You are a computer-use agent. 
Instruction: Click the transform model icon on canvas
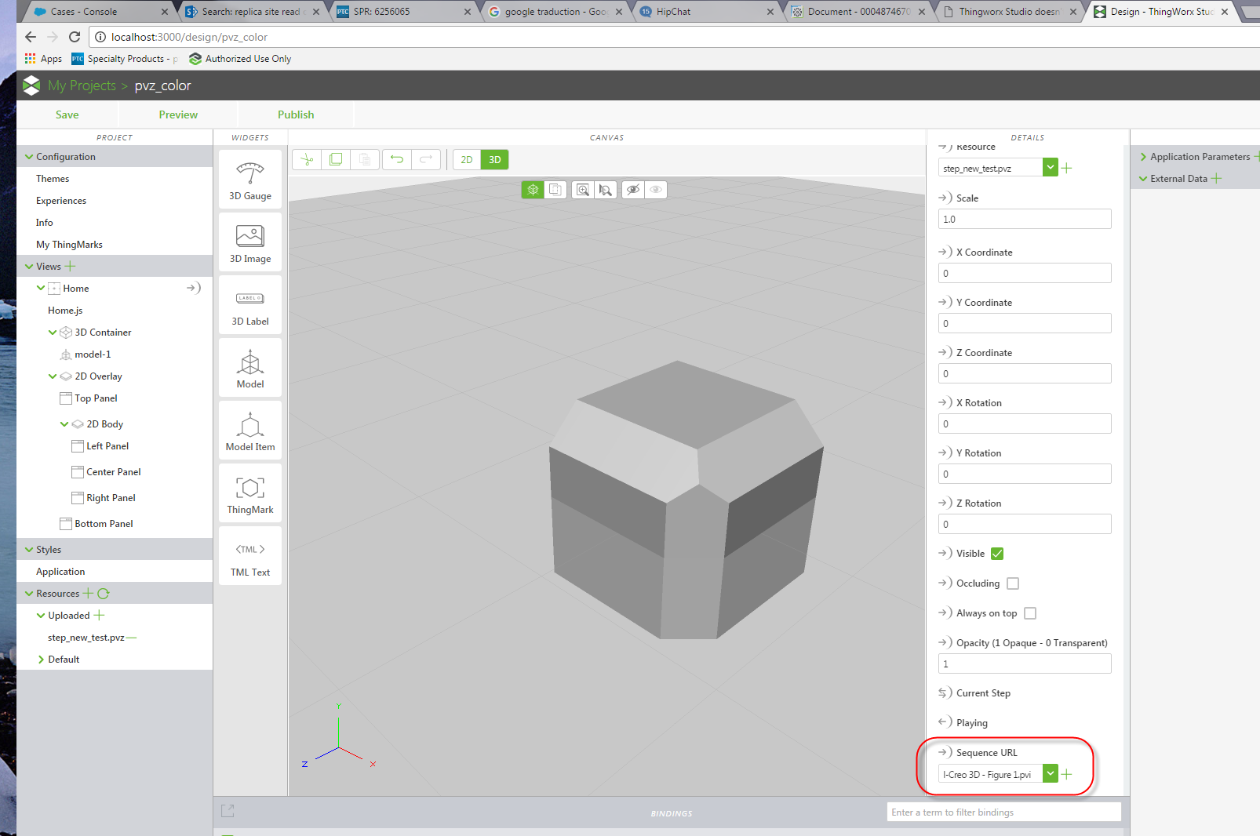pyautogui.click(x=533, y=189)
